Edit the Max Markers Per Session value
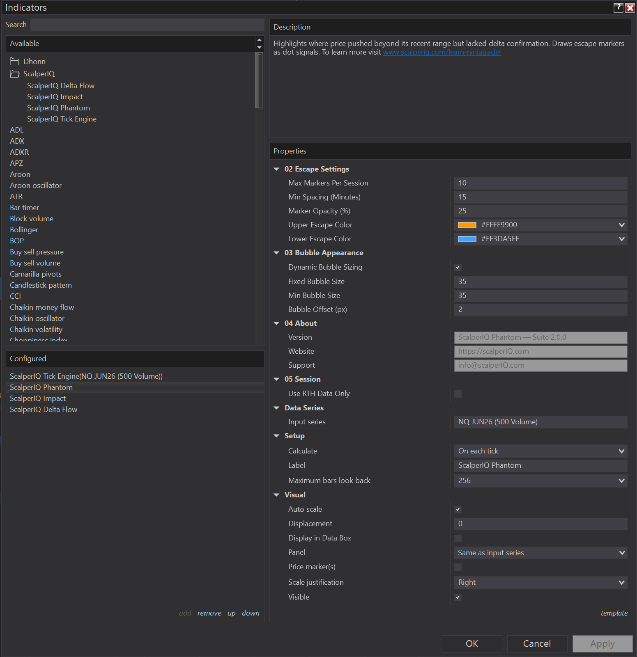This screenshot has height=657, width=637. tap(540, 183)
